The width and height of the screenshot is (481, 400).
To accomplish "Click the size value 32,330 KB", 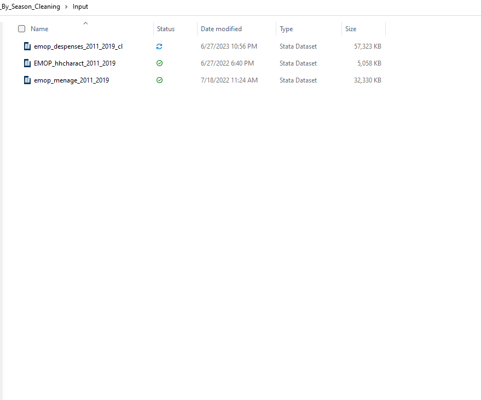I will coord(368,80).
